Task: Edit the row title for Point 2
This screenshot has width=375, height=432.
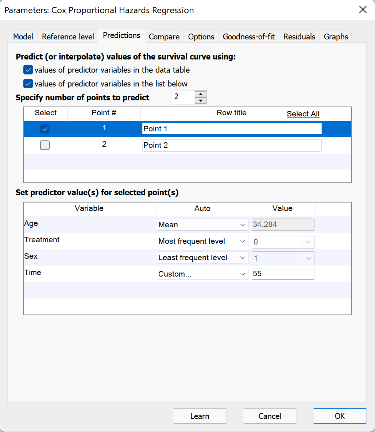Action: 232,145
